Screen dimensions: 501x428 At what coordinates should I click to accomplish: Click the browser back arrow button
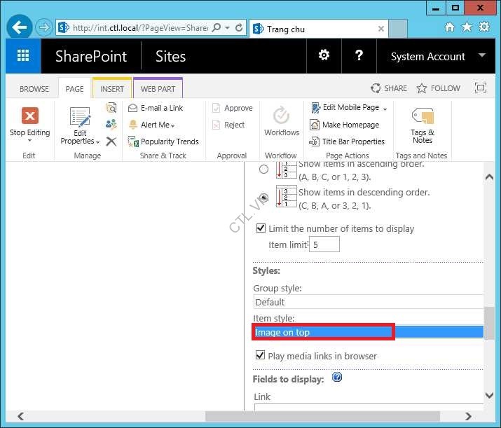pyautogui.click(x=20, y=28)
